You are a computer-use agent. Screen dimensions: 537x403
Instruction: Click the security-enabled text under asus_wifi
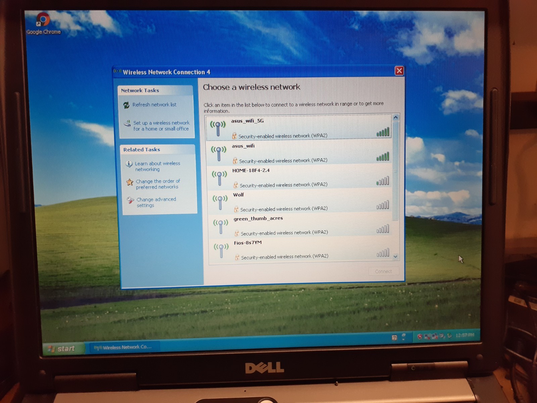tap(283, 161)
